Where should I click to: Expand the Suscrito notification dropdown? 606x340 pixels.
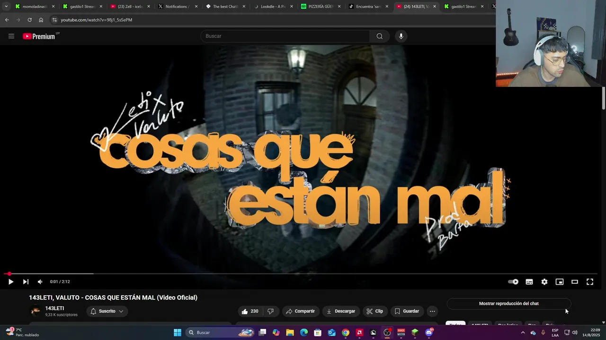tap(107, 311)
